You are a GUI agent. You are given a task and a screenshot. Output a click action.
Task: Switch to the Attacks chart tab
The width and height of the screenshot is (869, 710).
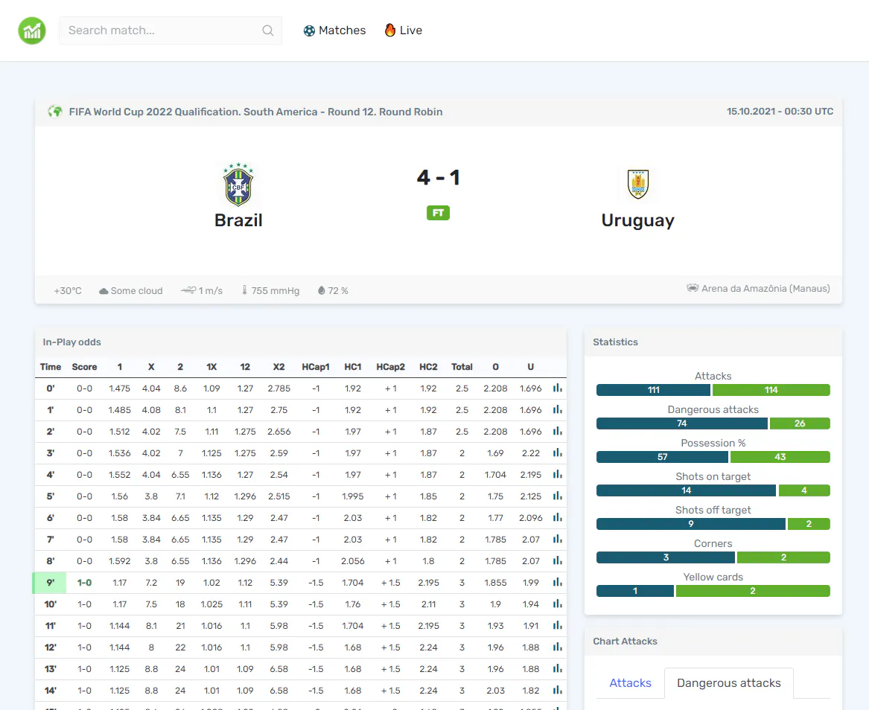[630, 683]
